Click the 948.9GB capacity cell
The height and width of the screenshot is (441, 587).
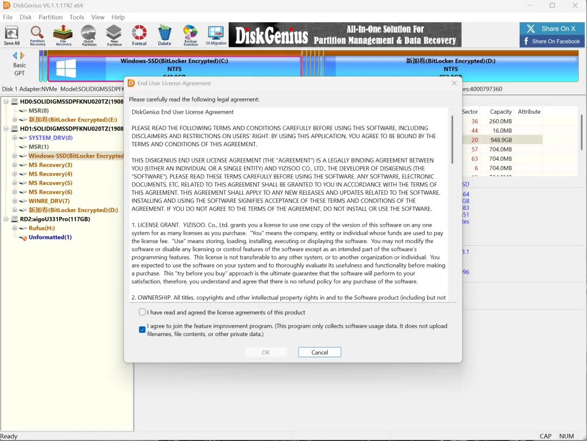501,140
